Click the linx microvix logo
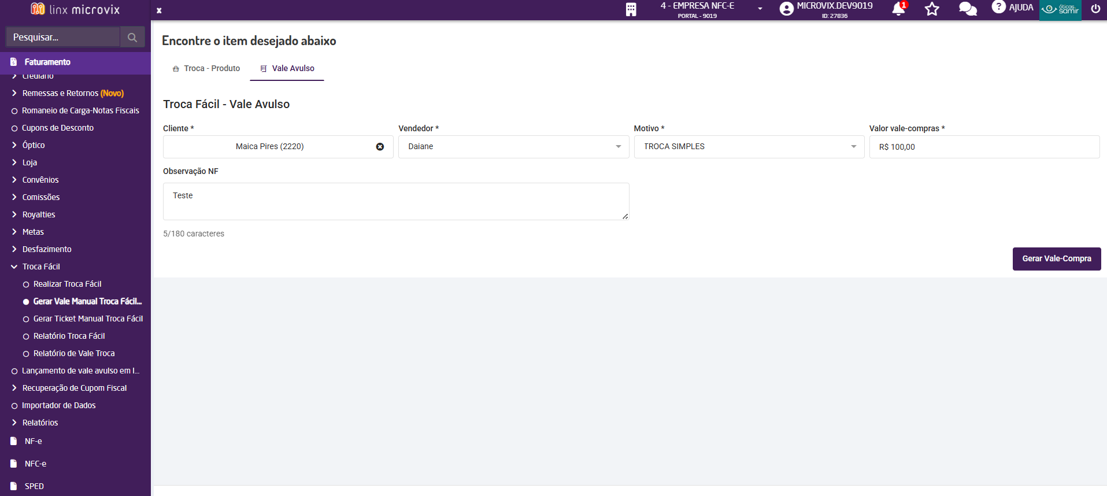The width and height of the screenshot is (1107, 496). tap(75, 9)
